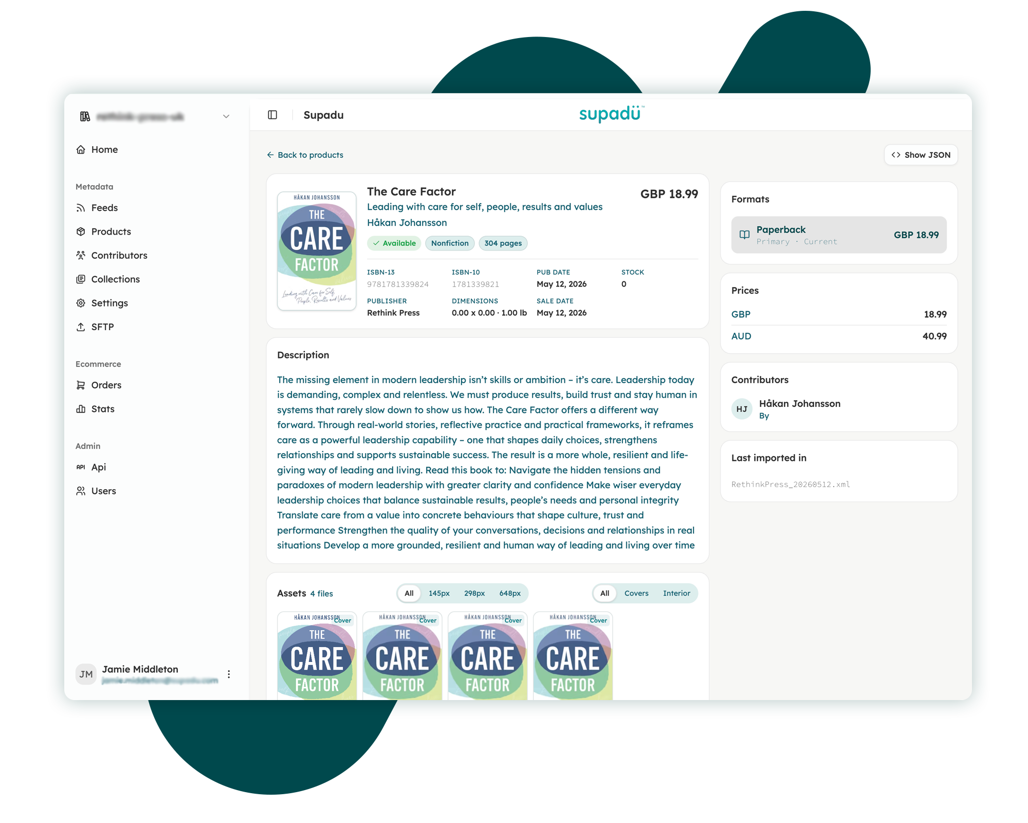Select the All asset type filter
This screenshot has height=823, width=1028.
[605, 593]
